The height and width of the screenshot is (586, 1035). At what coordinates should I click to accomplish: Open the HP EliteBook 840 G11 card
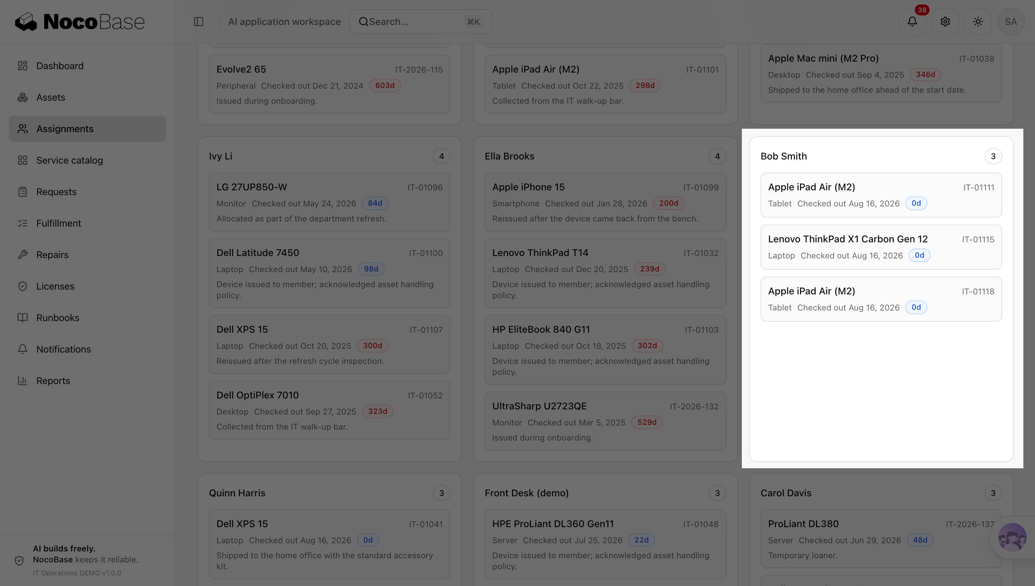point(605,350)
